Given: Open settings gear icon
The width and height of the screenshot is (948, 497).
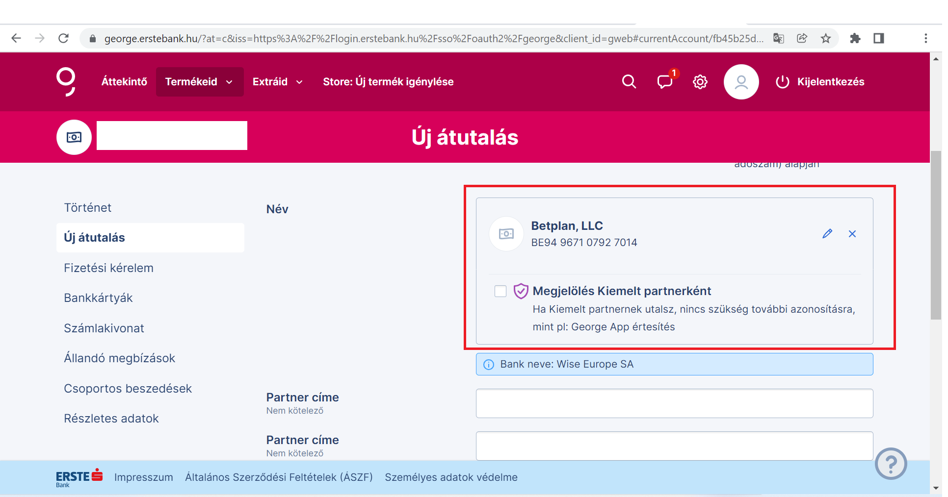Looking at the screenshot, I should [x=700, y=82].
